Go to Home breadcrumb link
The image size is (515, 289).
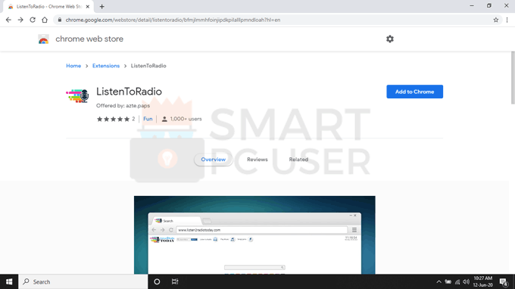click(x=73, y=66)
